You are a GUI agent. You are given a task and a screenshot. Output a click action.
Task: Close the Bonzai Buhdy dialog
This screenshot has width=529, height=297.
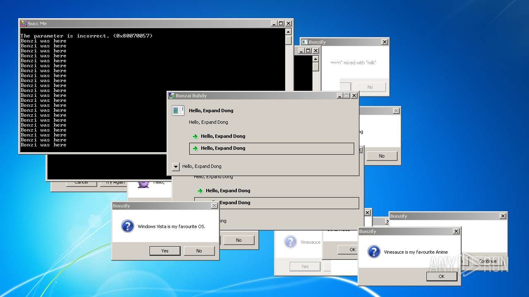click(354, 96)
